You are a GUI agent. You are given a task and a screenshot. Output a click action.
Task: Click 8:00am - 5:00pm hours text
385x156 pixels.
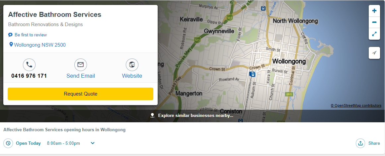click(63, 143)
